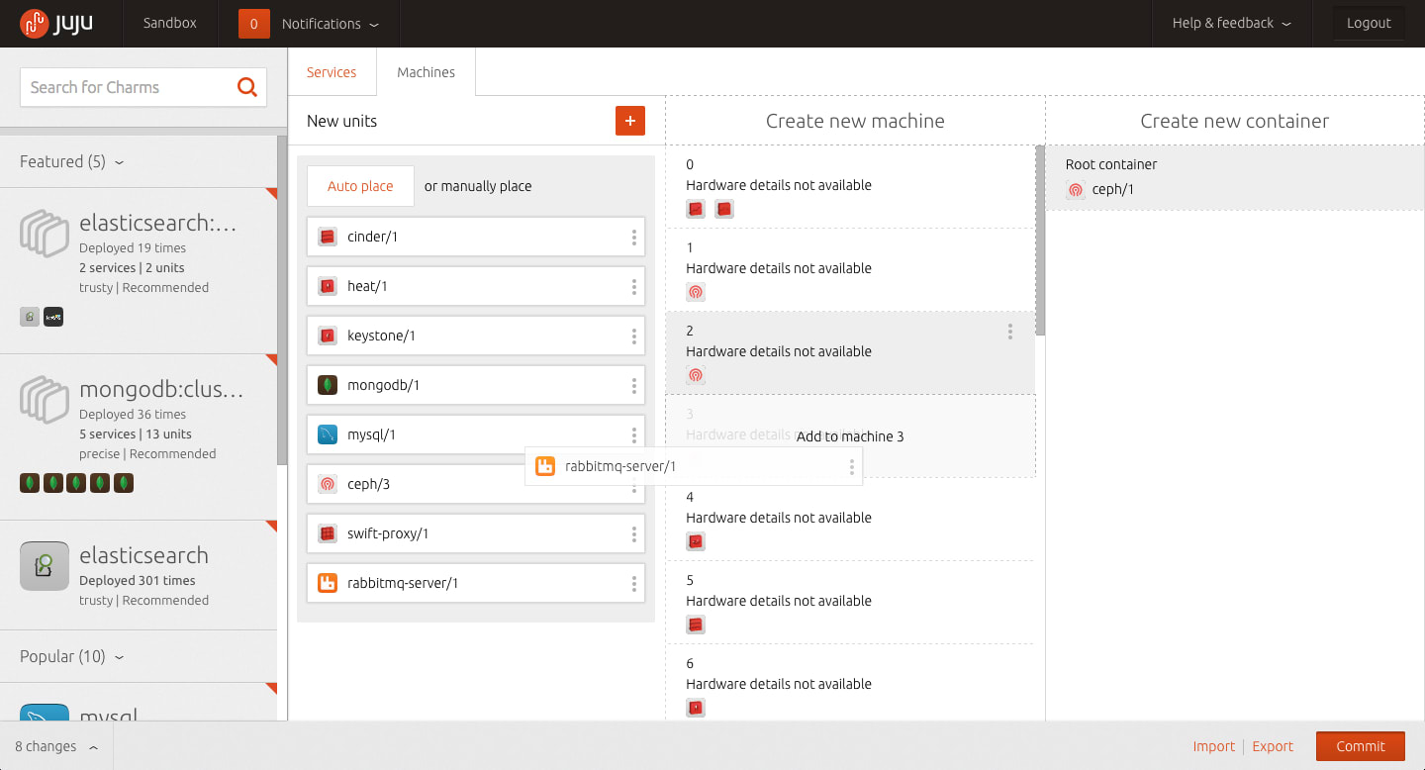Collapse the Featured (5) section
This screenshot has height=770, width=1425.
(x=72, y=161)
